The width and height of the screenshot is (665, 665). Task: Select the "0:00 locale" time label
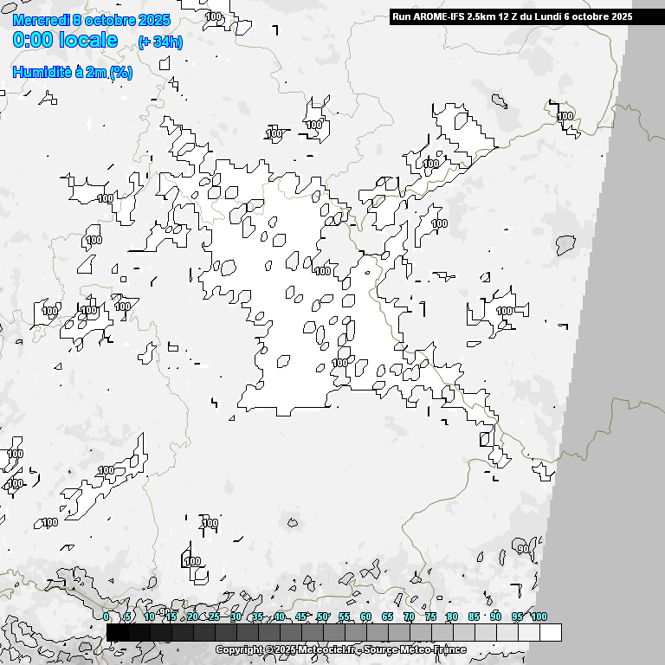click(x=66, y=40)
